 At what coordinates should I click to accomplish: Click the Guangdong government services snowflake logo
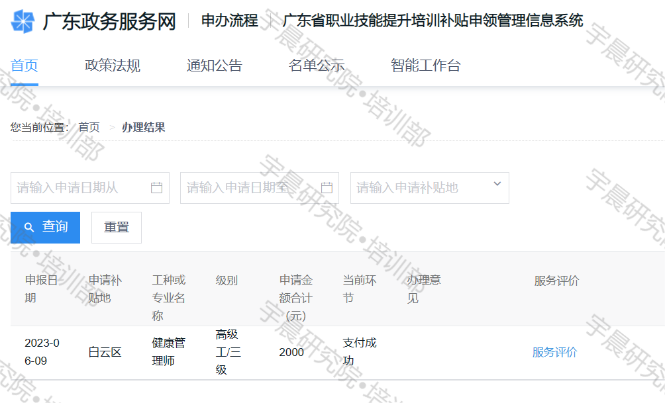[x=24, y=21]
